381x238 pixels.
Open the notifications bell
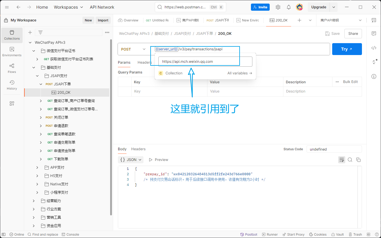click(x=289, y=7)
